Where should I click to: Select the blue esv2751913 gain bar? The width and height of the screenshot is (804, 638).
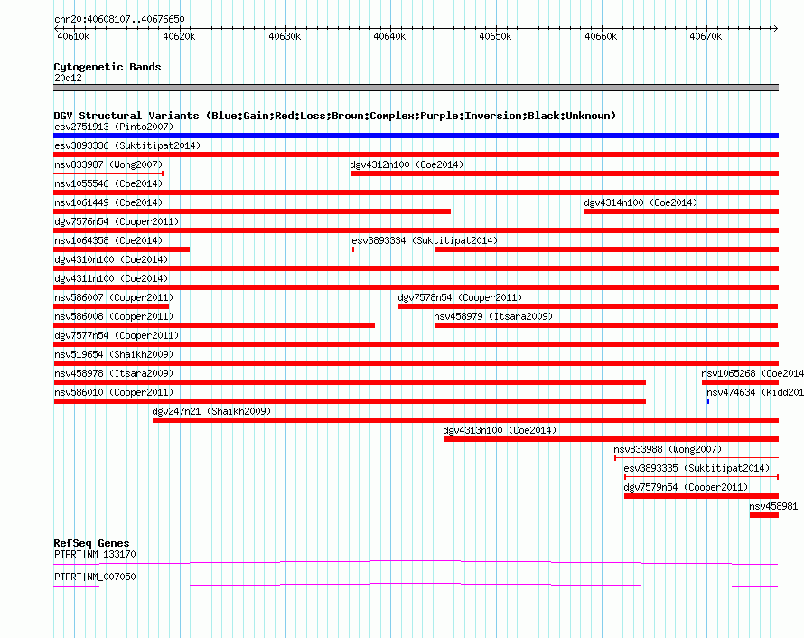tap(416, 136)
